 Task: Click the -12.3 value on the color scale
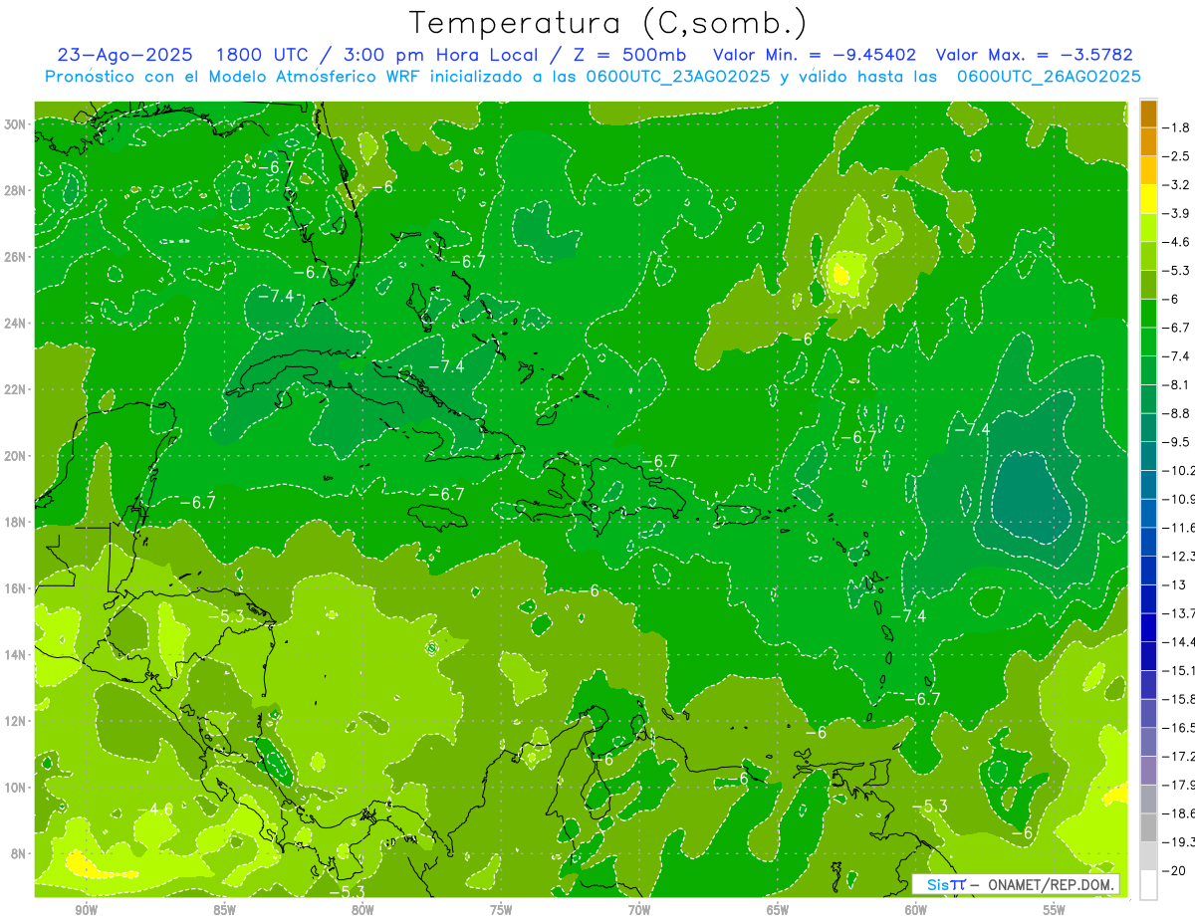[1179, 556]
